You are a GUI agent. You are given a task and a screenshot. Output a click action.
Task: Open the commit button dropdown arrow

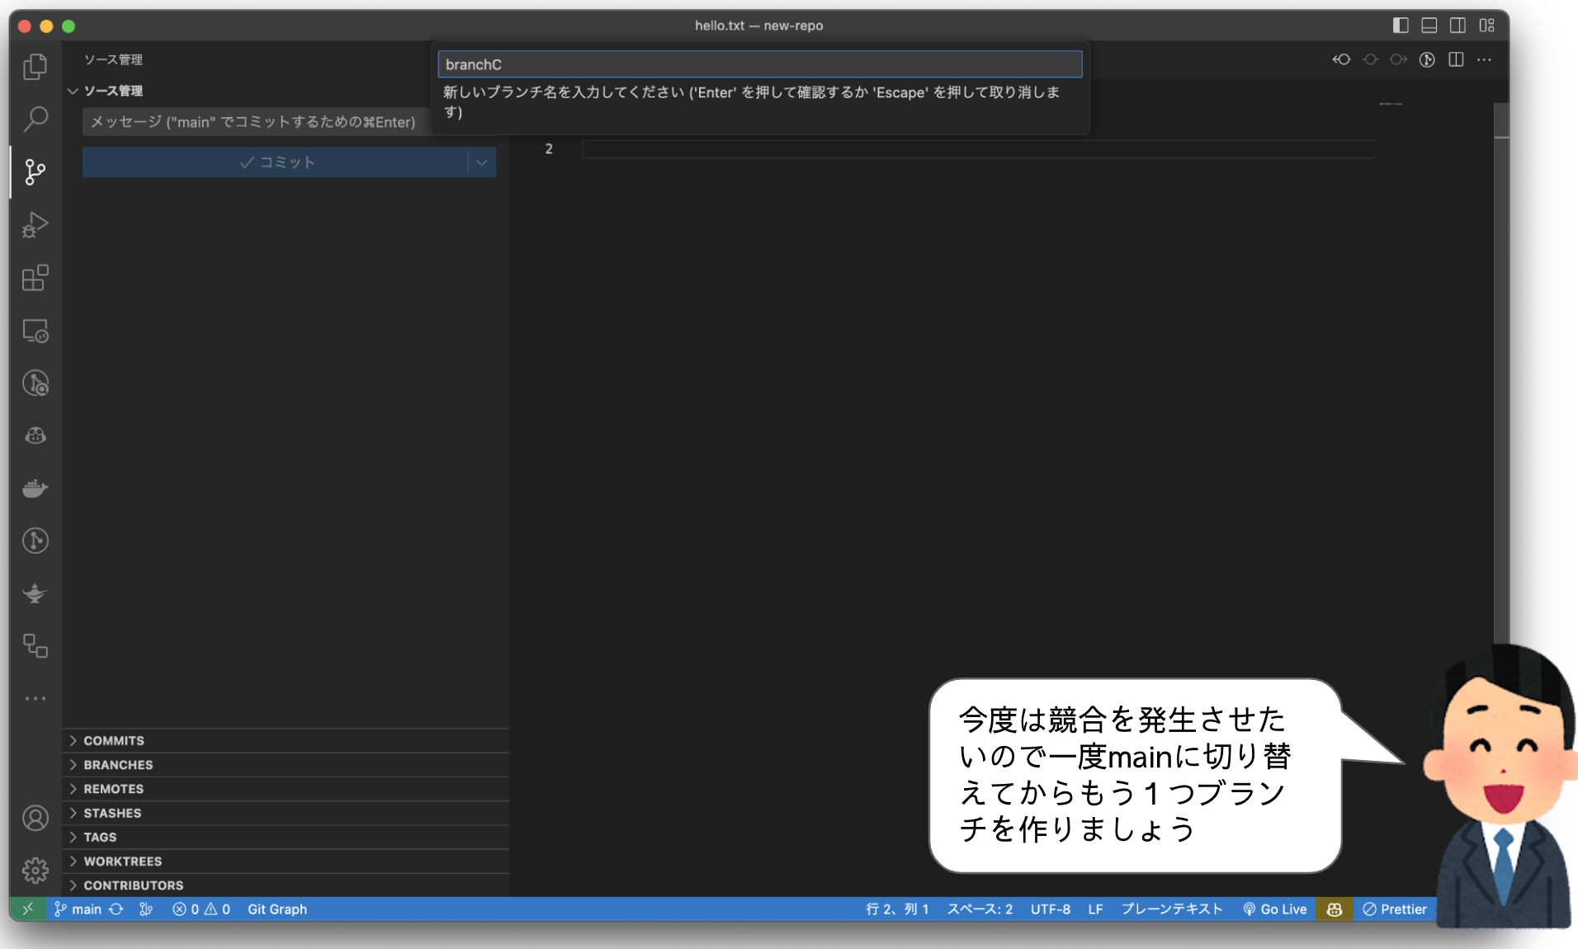tap(482, 162)
